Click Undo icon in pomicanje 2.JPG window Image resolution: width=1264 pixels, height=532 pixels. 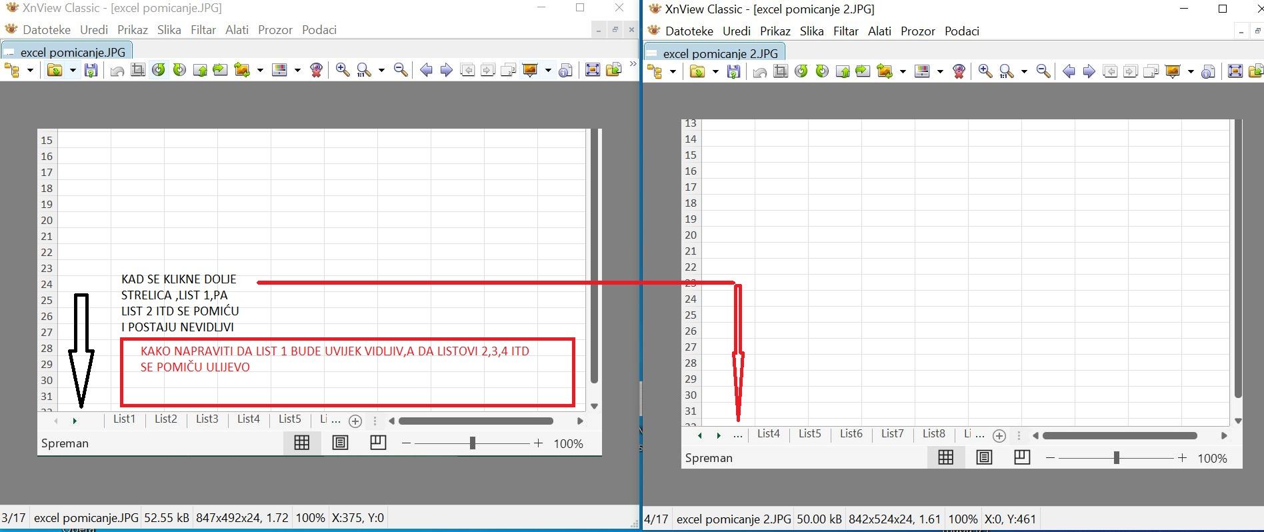pyautogui.click(x=760, y=71)
